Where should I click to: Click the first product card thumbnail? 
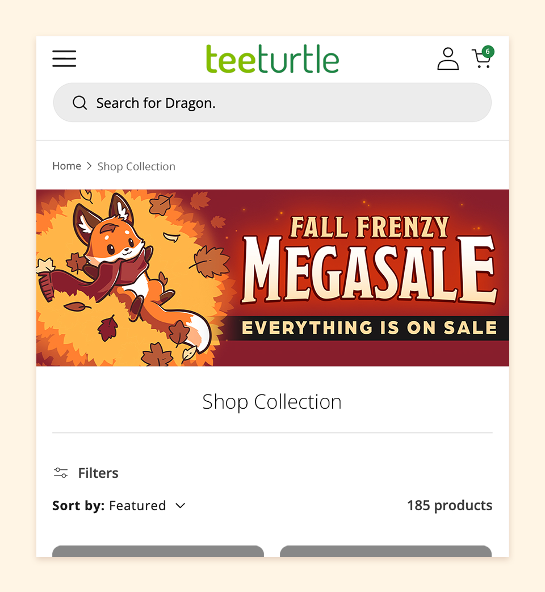[x=158, y=551]
